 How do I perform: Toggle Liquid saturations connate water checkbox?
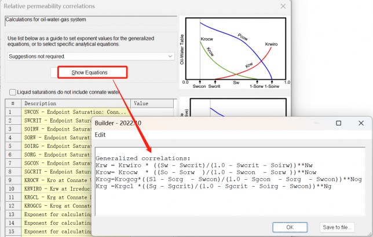(13, 92)
